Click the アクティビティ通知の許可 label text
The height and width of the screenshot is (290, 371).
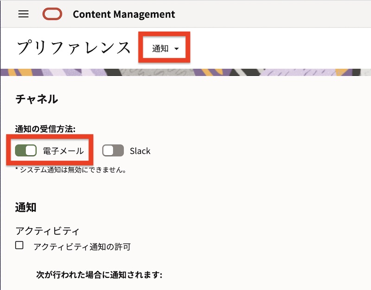(82, 247)
